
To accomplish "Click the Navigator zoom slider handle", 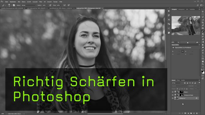I will (x=188, y=42).
